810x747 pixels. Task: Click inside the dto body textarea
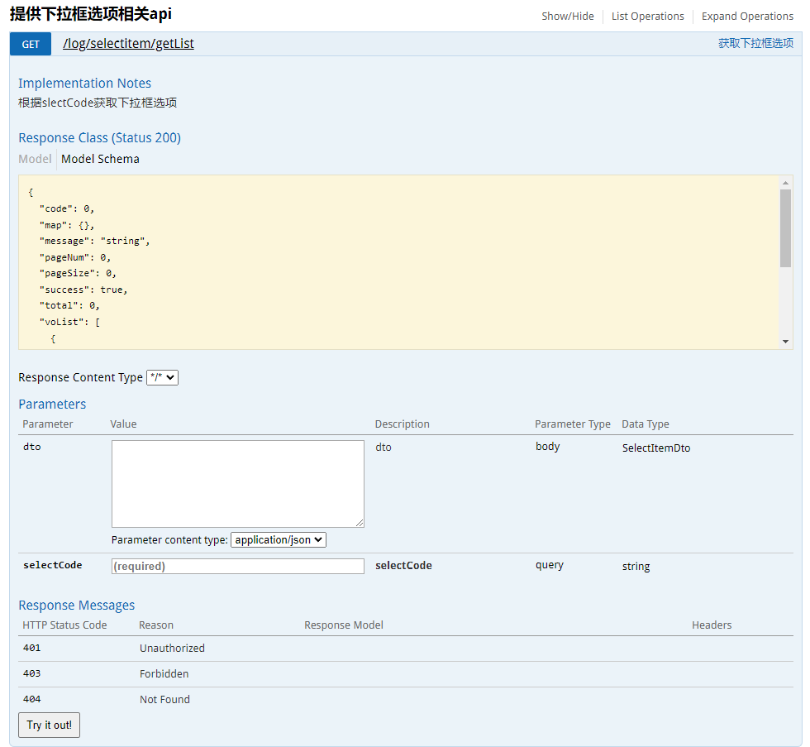tap(237, 483)
